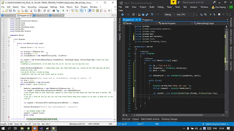Click Visual Studio Navigate Backward icon
234x131 pixels.
123,15
